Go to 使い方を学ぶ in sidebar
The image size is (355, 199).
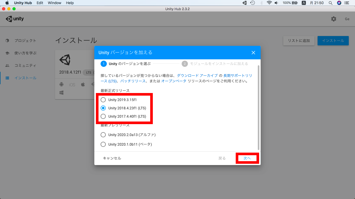pyautogui.click(x=26, y=53)
